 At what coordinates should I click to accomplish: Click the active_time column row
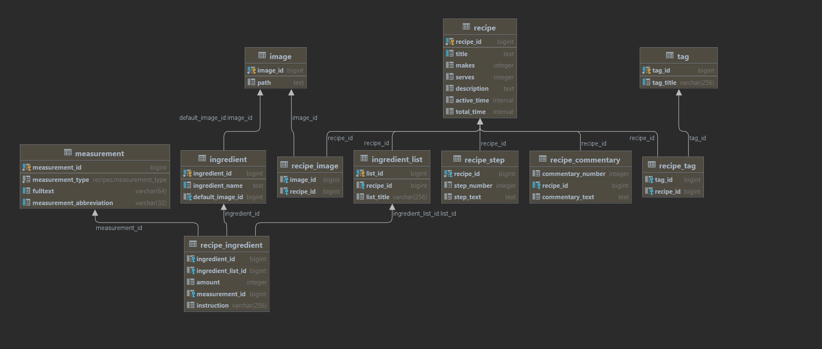coord(480,100)
